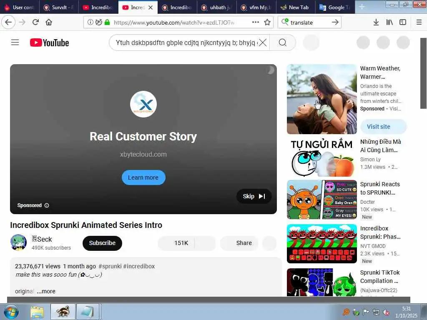Open the #incredibox hashtag
Viewport: 427px width, 320px height.
click(x=139, y=266)
